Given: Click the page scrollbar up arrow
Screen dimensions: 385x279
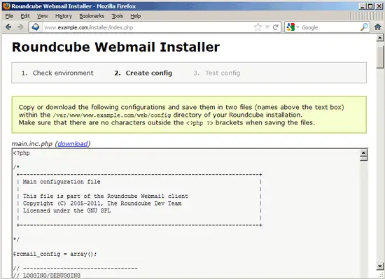Looking at the screenshot, I should point(380,38).
